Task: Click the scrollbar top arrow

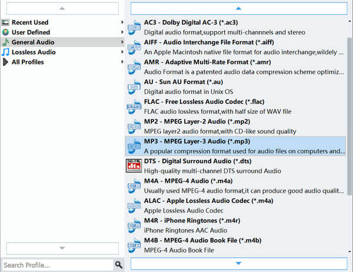Action: [349, 21]
